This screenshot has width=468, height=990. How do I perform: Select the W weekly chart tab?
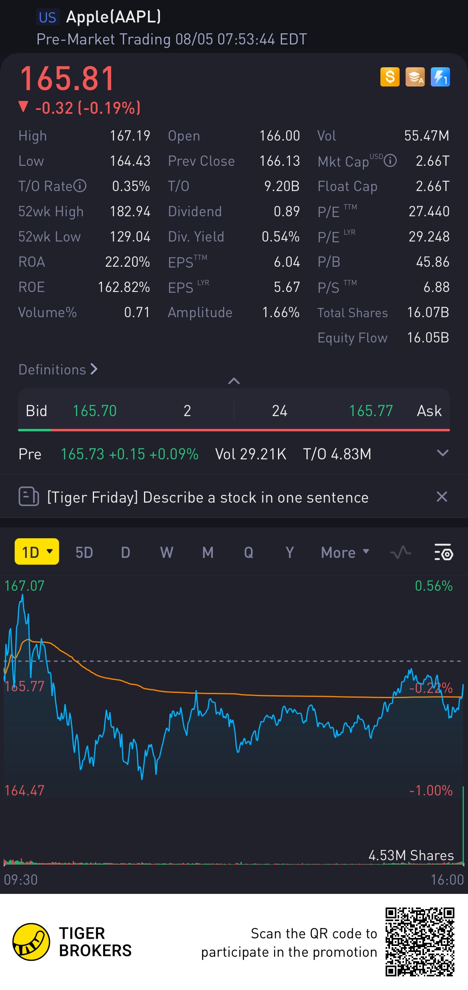[x=166, y=552]
